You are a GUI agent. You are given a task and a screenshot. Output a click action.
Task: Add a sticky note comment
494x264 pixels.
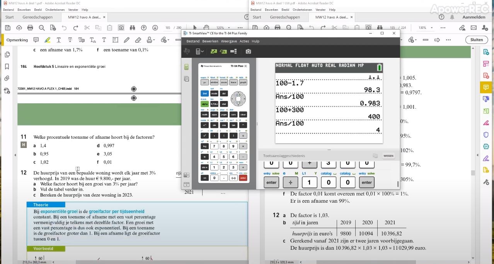36,40
